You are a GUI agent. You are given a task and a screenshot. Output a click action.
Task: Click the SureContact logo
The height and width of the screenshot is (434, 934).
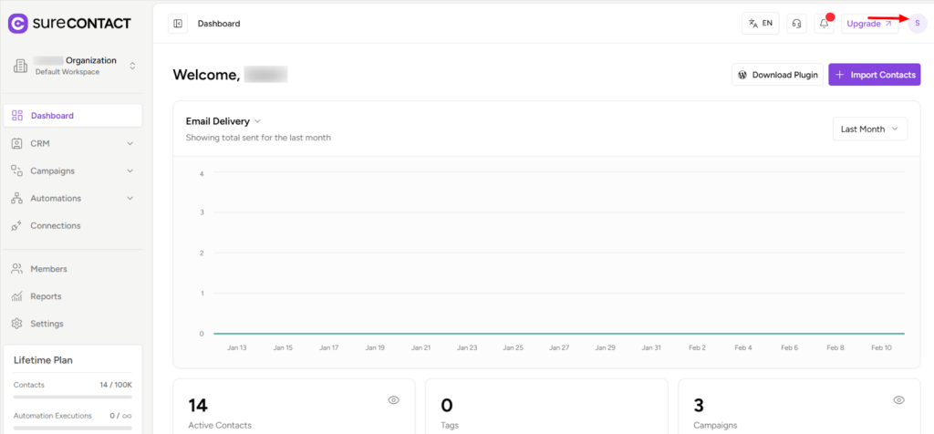[69, 23]
